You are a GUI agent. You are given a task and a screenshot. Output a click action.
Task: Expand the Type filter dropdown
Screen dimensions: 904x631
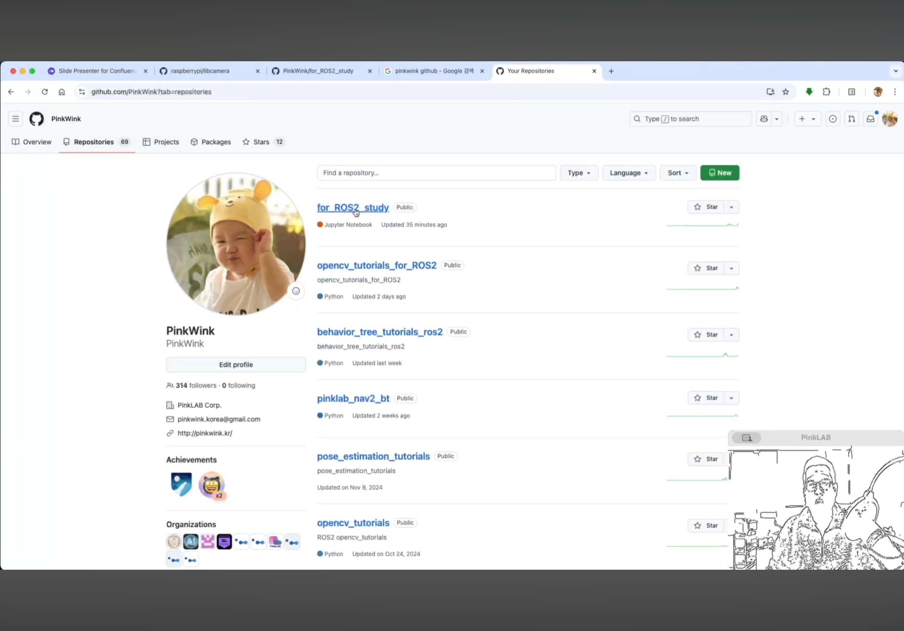point(579,173)
